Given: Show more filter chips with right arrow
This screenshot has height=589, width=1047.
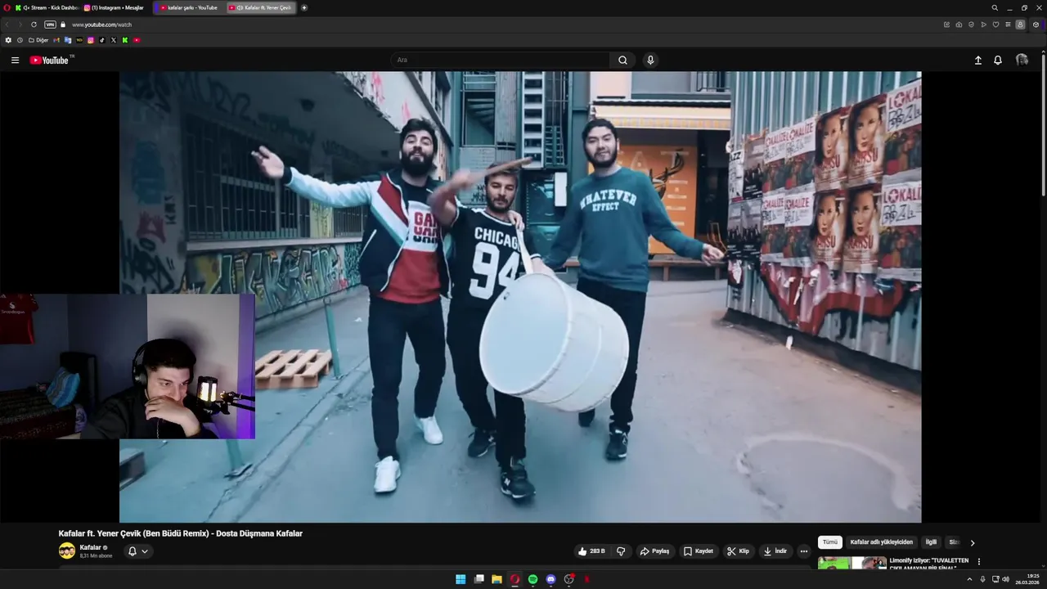Looking at the screenshot, I should point(973,542).
